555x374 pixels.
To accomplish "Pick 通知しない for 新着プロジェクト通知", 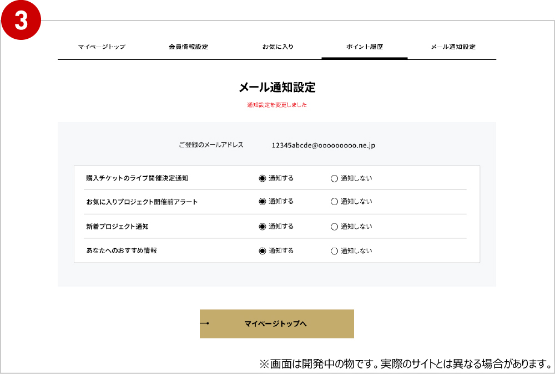I will click(334, 227).
